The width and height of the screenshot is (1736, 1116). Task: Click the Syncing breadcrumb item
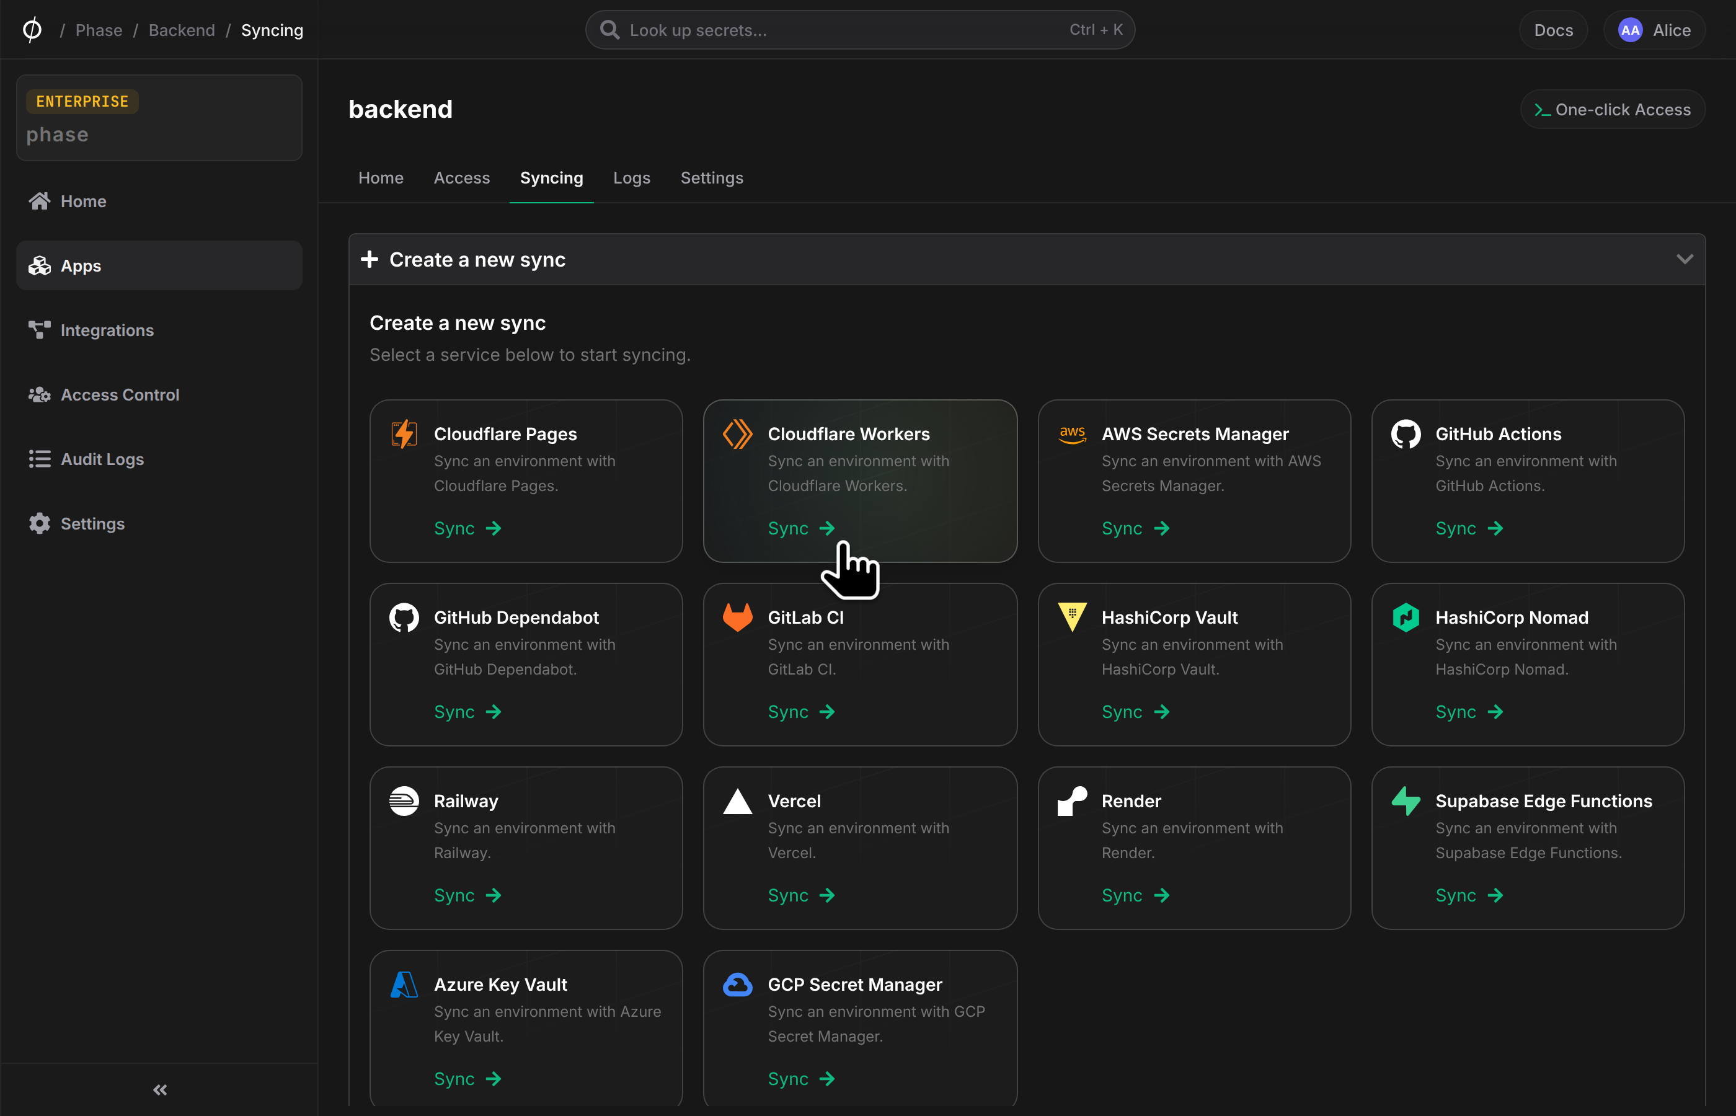272,30
